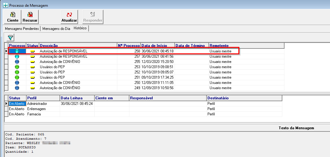Select Autorização de CONVÊNIO row 249 description
This screenshot has height=157, width=330.
coord(60,88)
